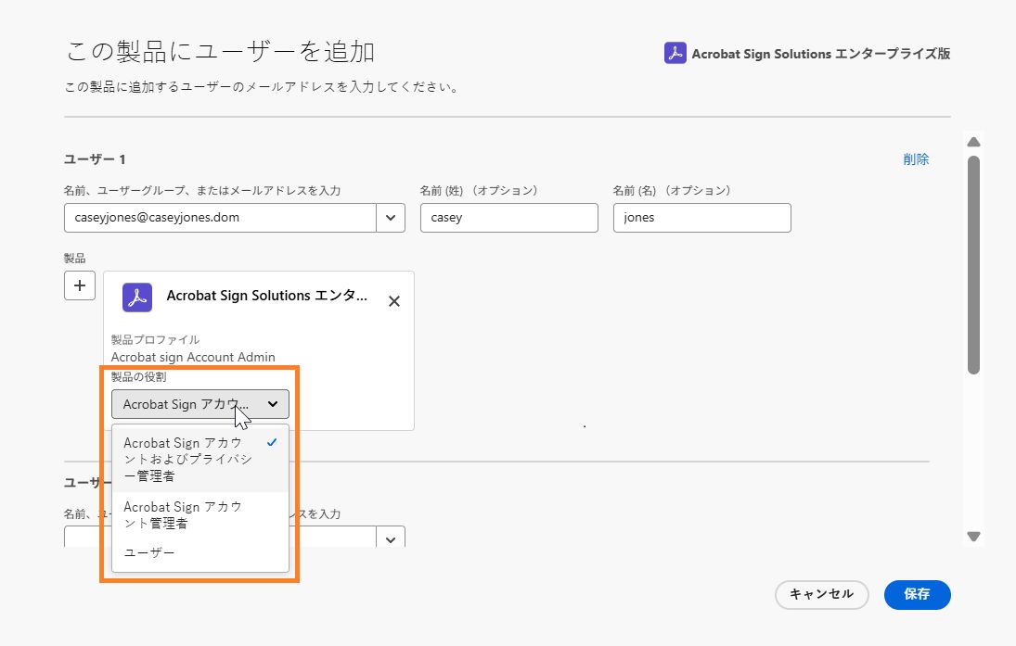Click the scrollbar up arrow icon

(x=973, y=142)
